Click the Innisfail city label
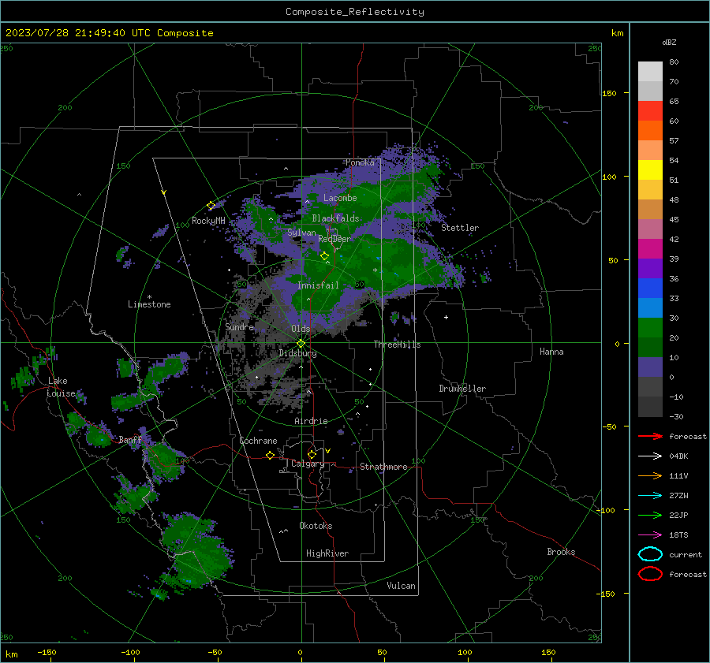Screen dimensions: 710x663 point(319,285)
